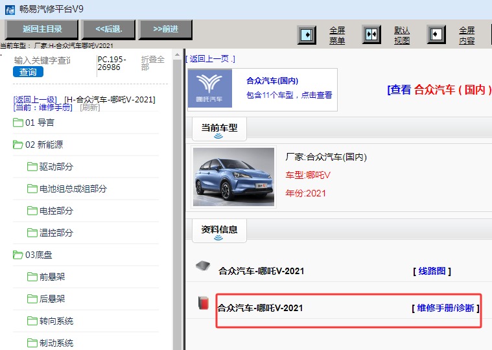This screenshot has width=492, height=350.
Task: Open the 维修手册/诊断 link
Action: click(x=445, y=308)
